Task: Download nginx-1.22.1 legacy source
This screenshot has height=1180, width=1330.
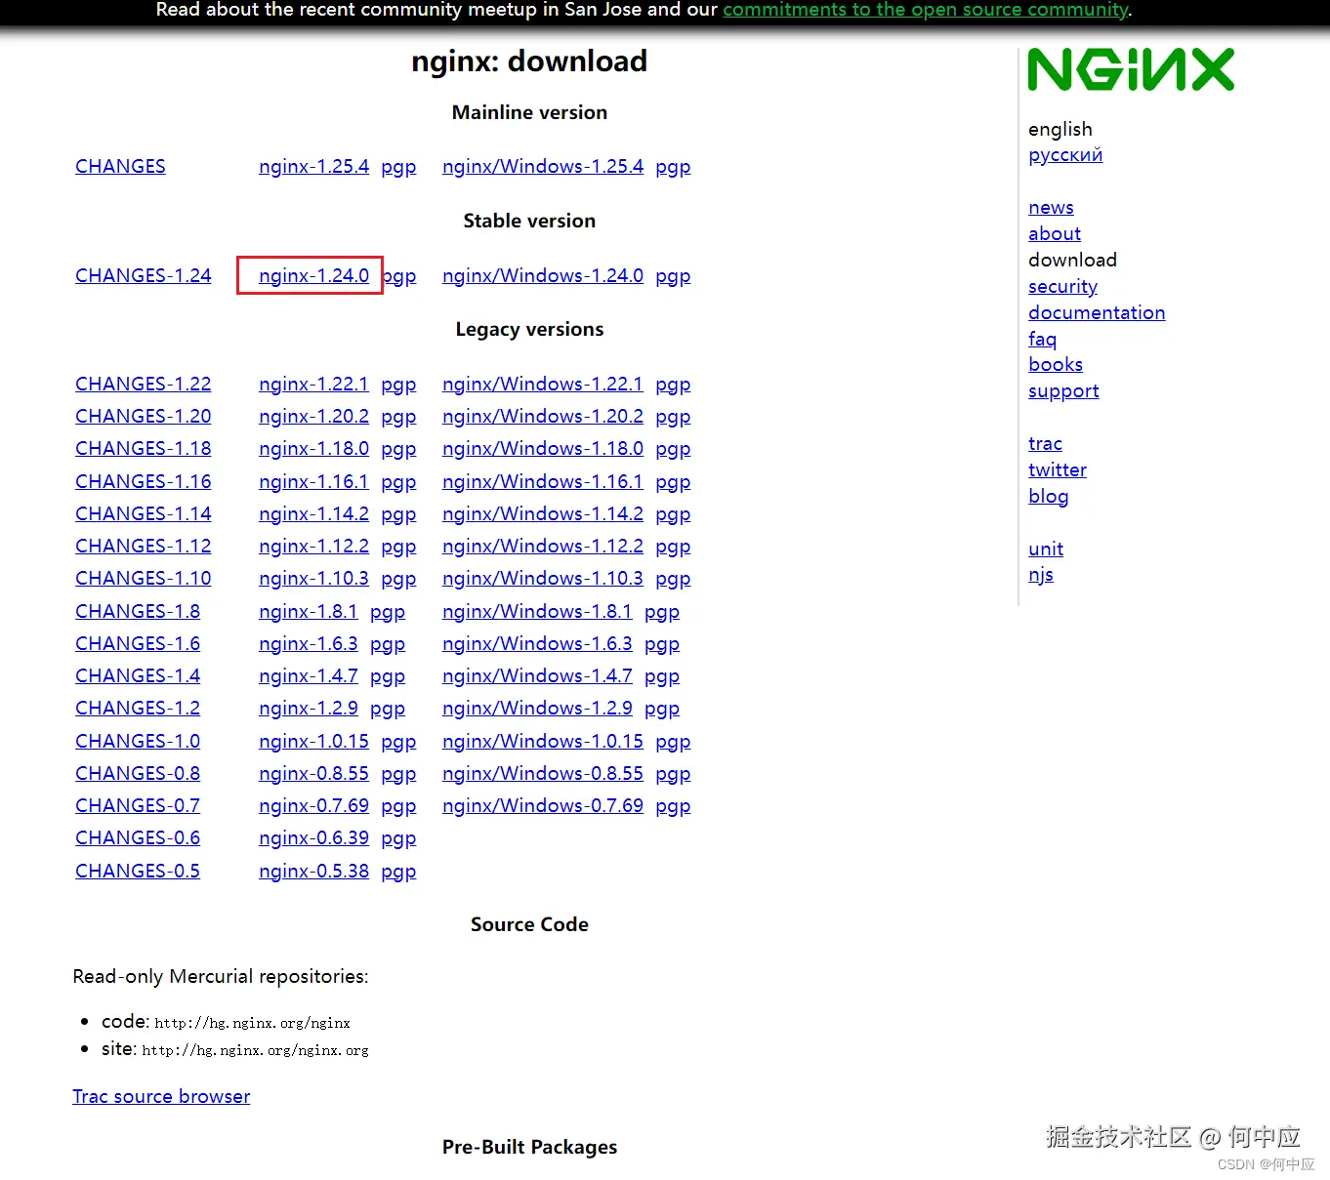Action: pos(313,385)
